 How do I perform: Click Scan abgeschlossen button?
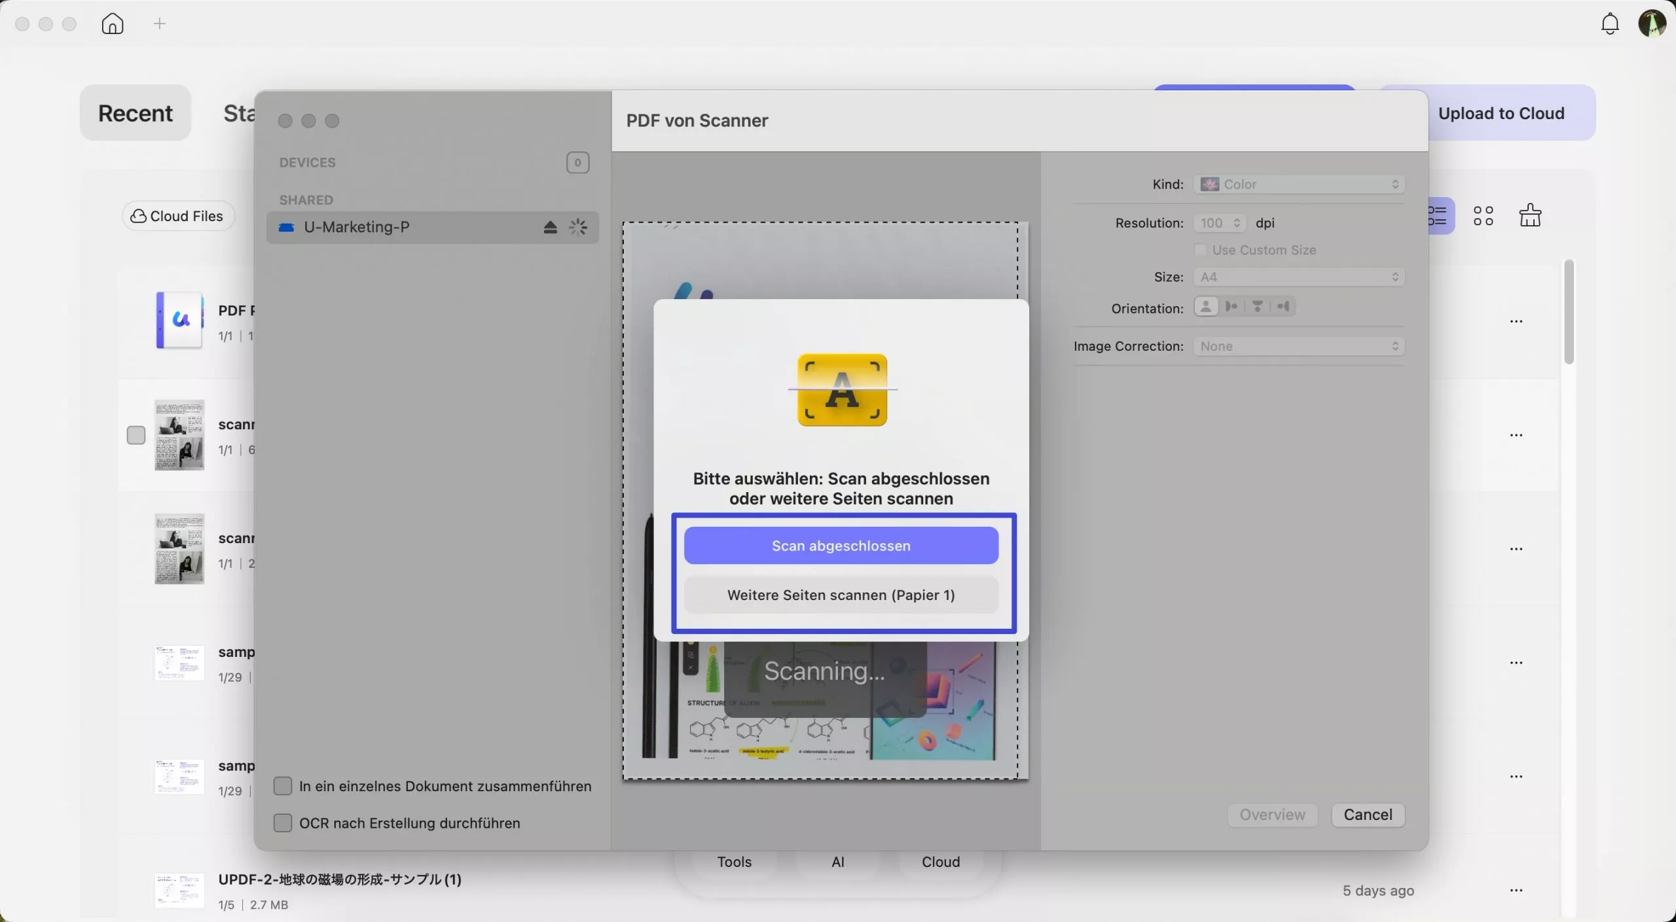tap(841, 546)
